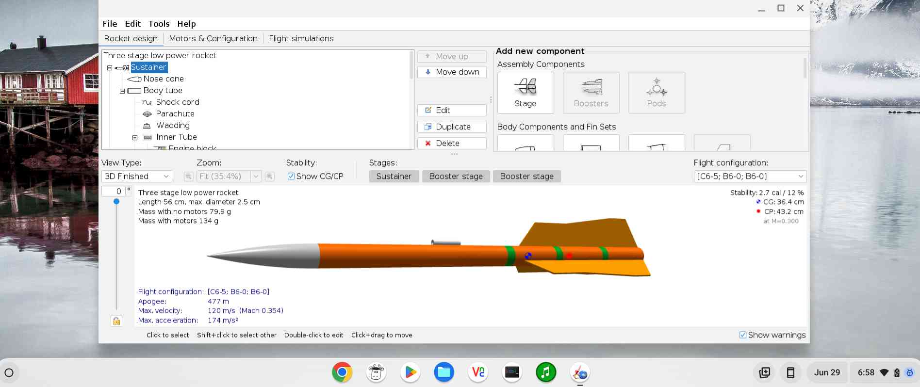Open the system status tray showing 6:58

coord(886,372)
